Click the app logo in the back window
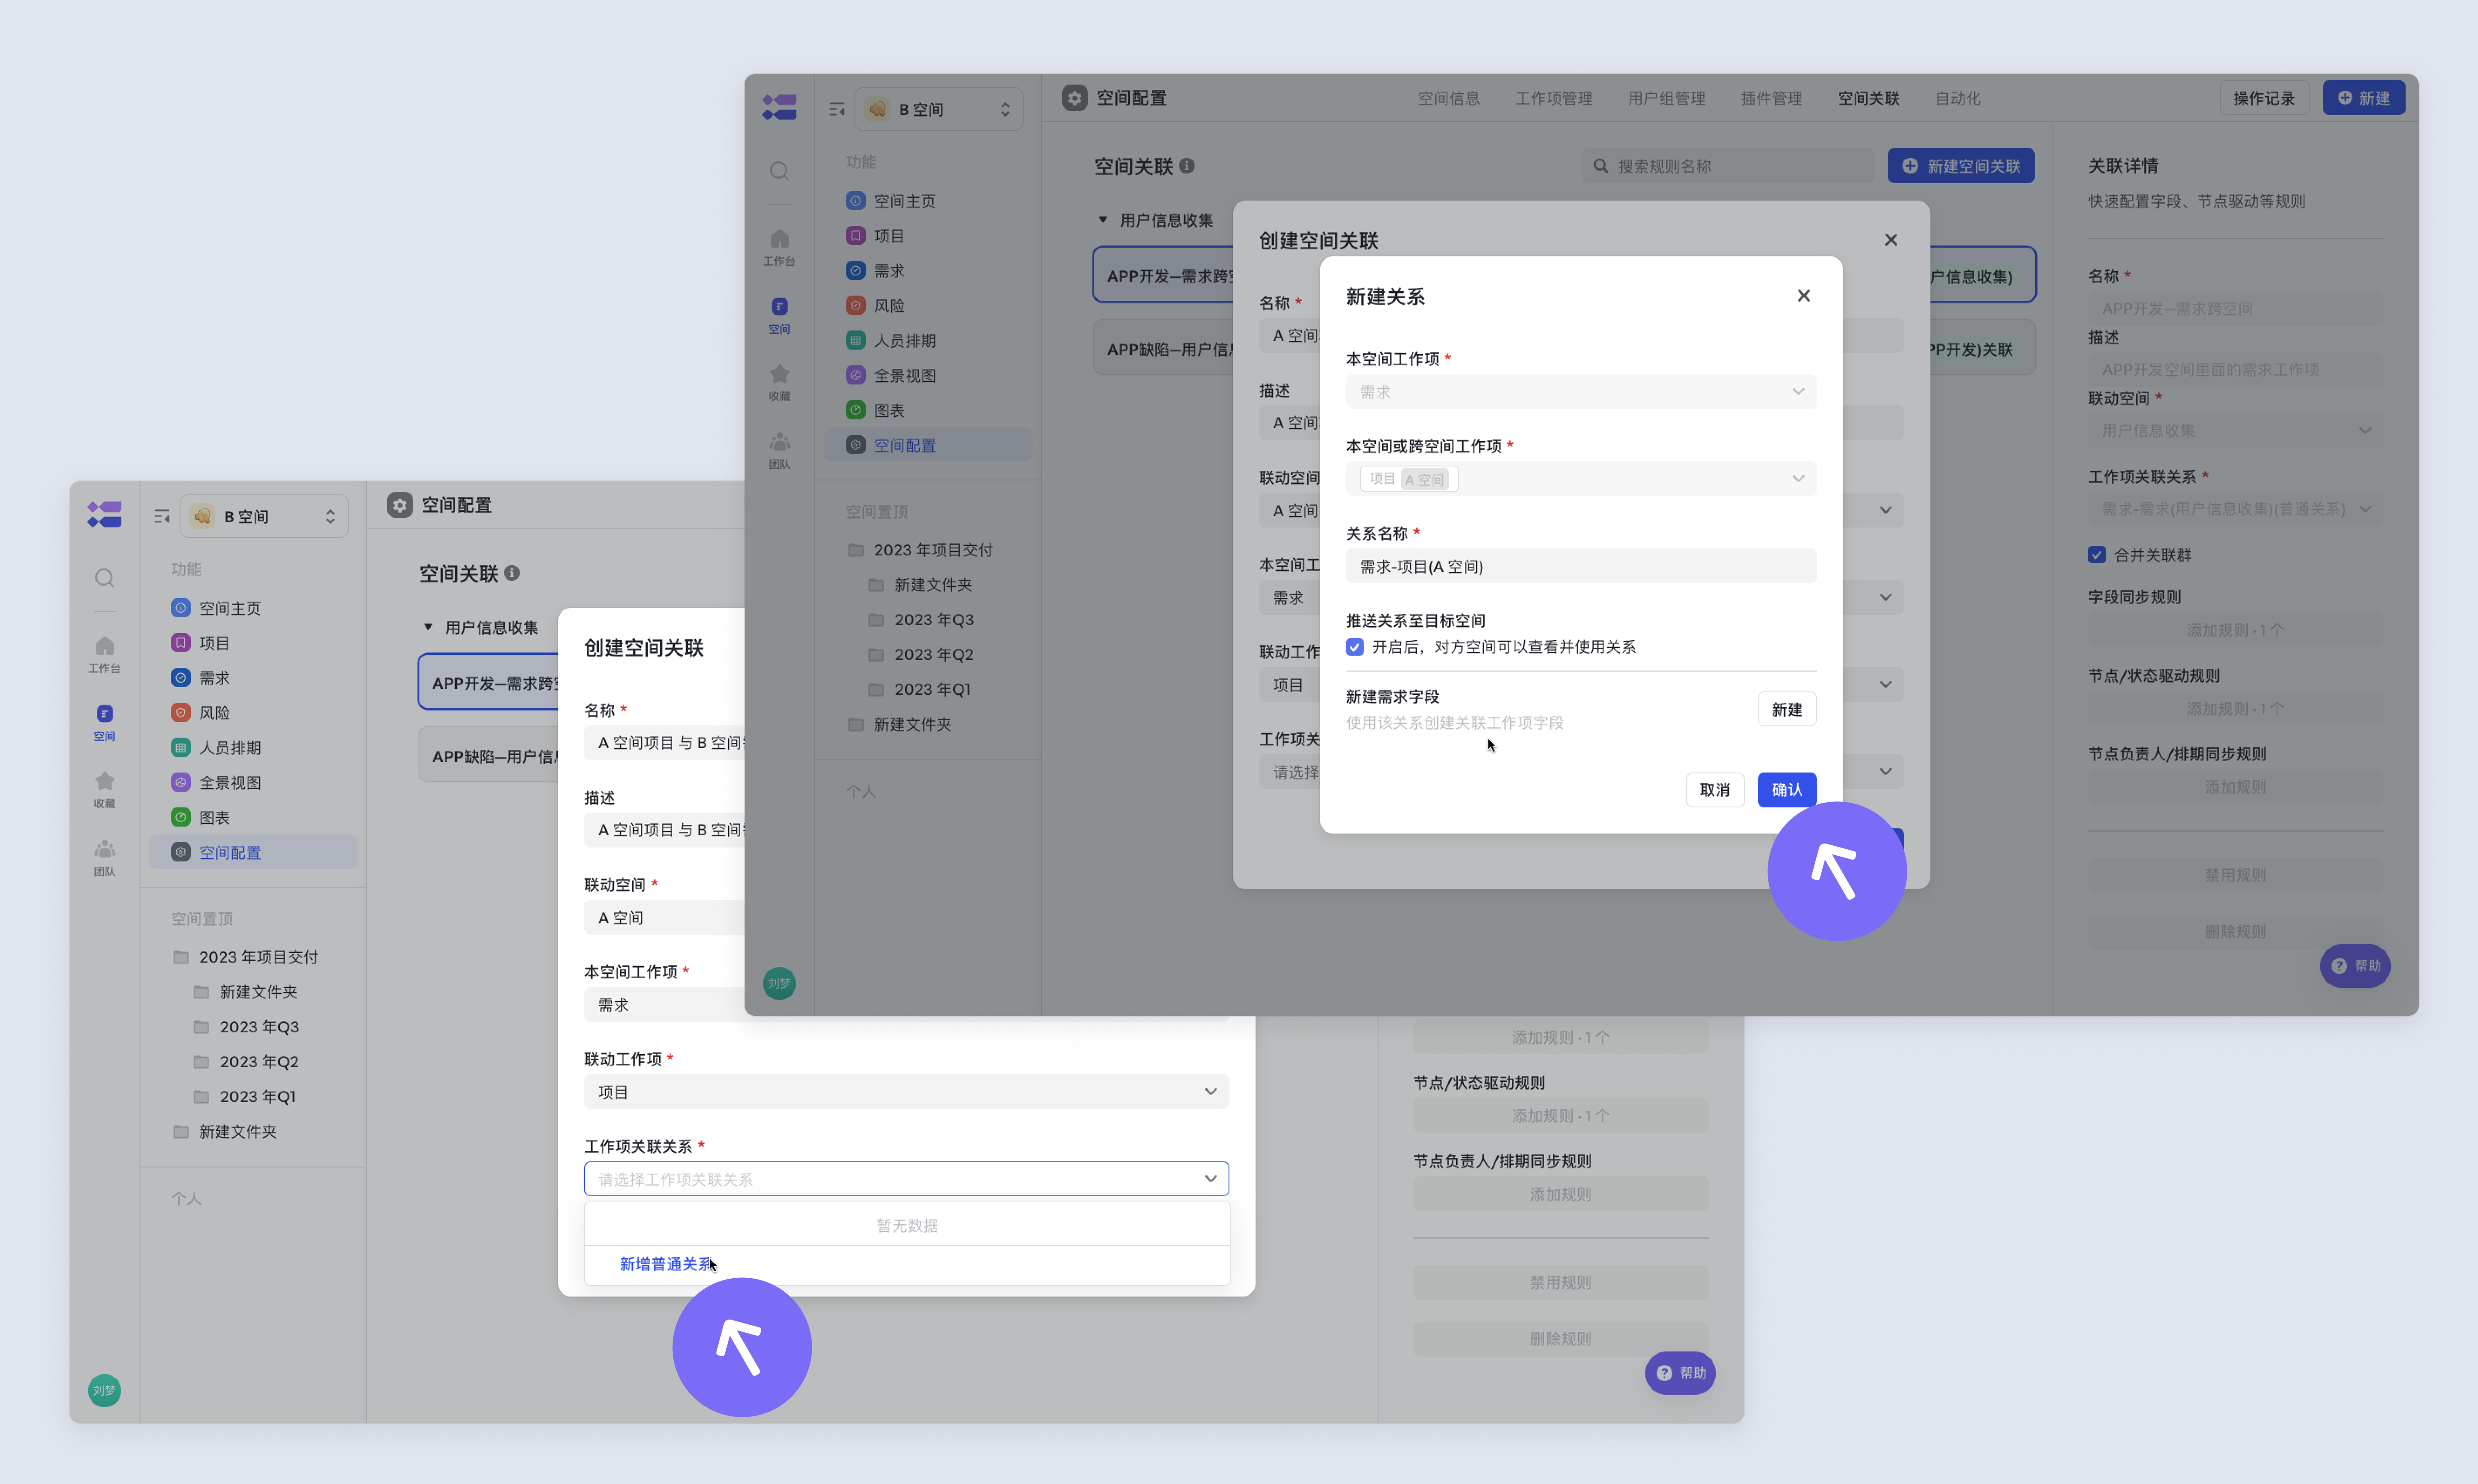 point(104,514)
